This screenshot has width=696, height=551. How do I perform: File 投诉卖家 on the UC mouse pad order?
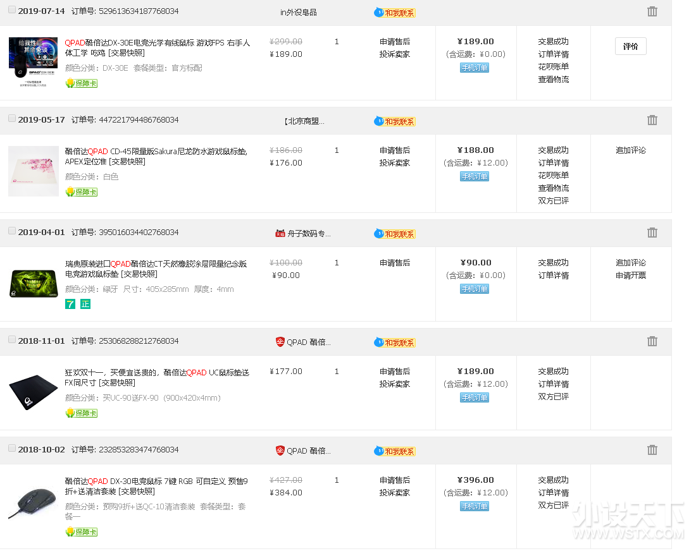395,384
